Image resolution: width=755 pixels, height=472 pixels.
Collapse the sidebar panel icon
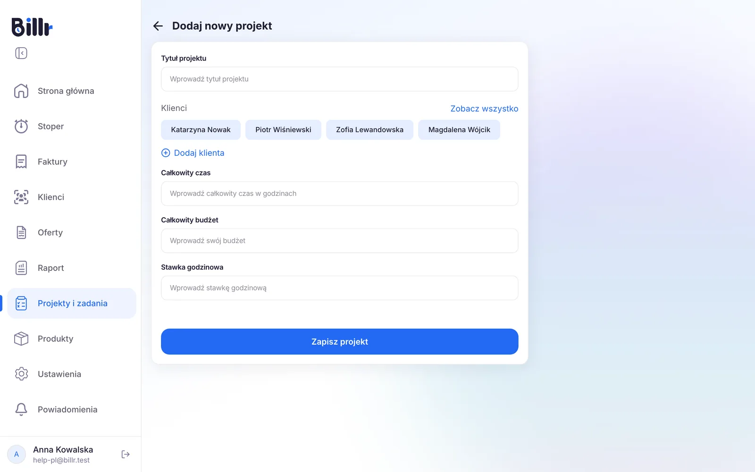point(21,53)
